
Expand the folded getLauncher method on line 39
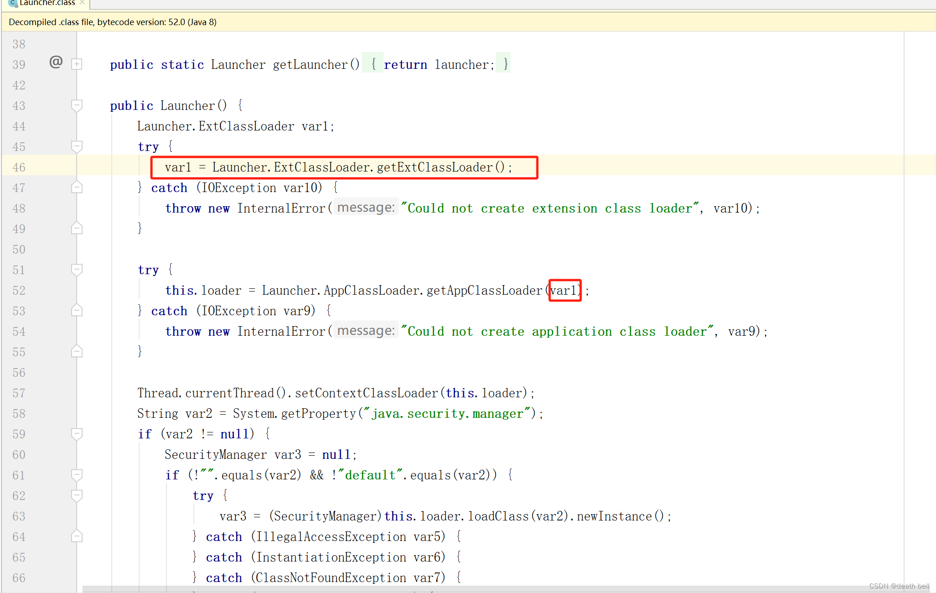pos(77,64)
